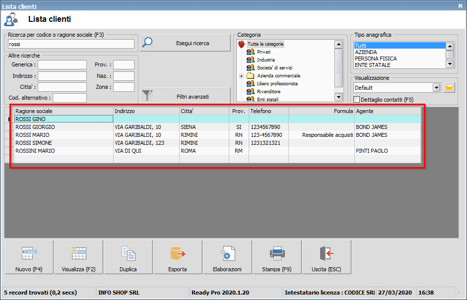Click the Categoria list scroll up arrow
The width and height of the screenshot is (467, 300).
[x=338, y=45]
